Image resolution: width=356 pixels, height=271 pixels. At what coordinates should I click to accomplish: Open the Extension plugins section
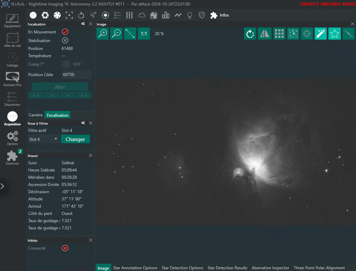[12, 158]
